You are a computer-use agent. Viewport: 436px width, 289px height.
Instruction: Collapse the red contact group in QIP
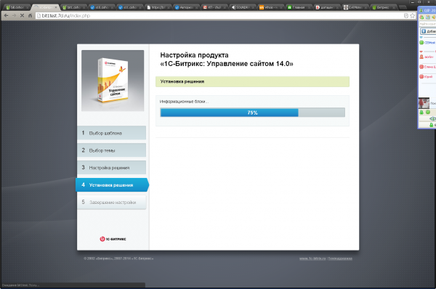[x=421, y=52]
